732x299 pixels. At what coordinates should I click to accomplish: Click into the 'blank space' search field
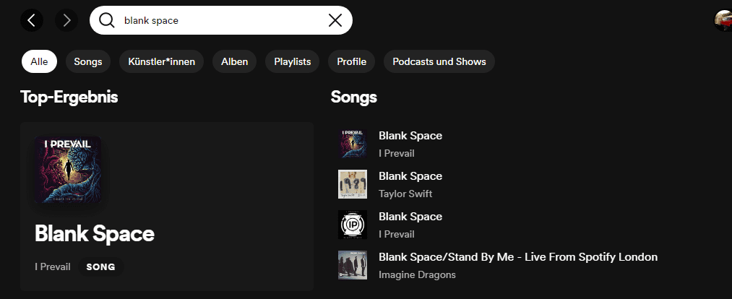221,20
